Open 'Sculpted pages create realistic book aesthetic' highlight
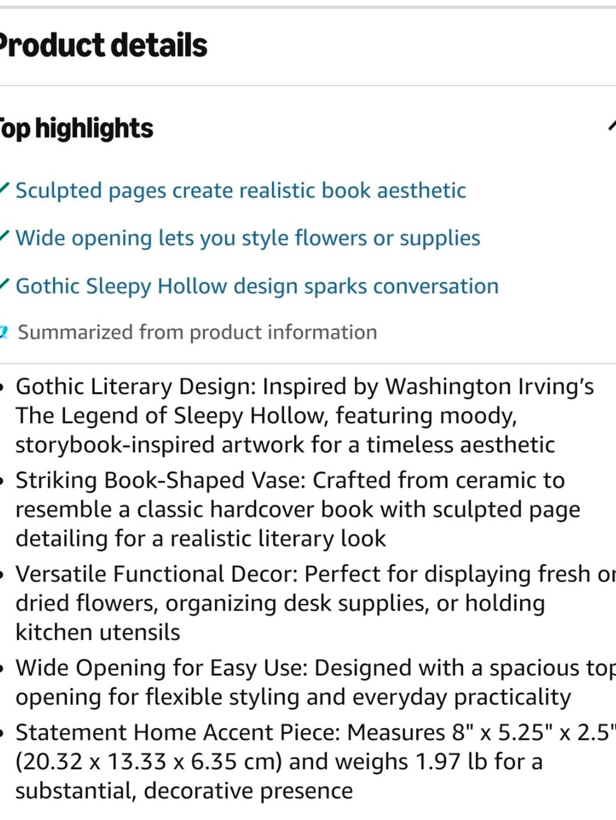 [x=240, y=191]
